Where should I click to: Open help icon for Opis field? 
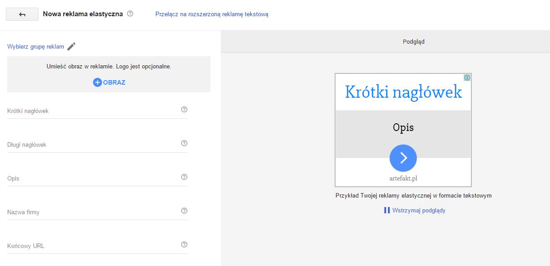point(184,177)
